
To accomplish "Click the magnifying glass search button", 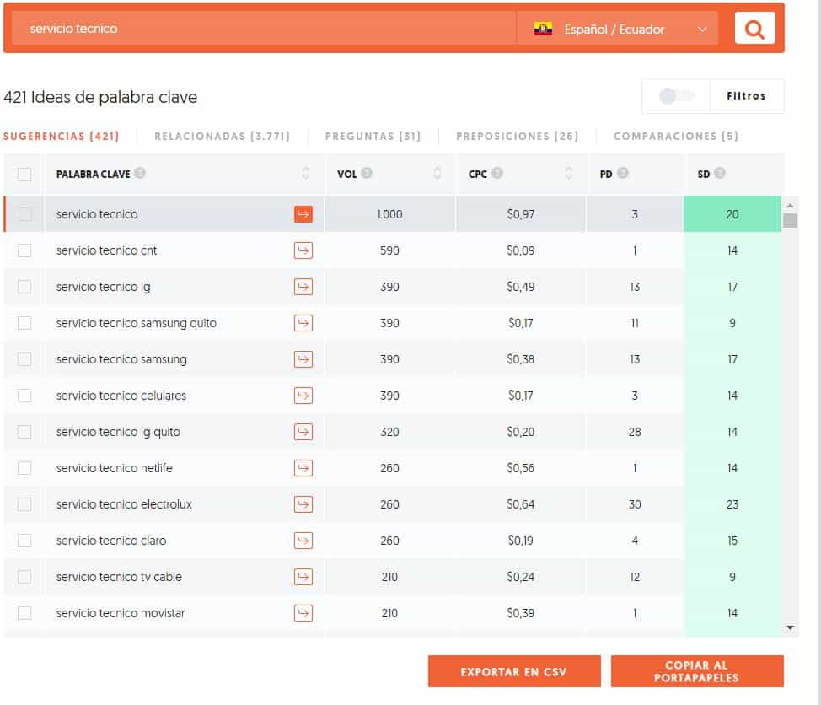I will coord(754,29).
